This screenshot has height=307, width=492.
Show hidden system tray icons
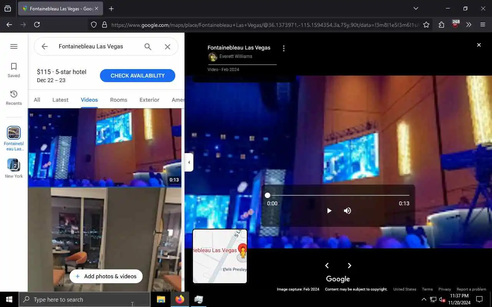[424, 299]
